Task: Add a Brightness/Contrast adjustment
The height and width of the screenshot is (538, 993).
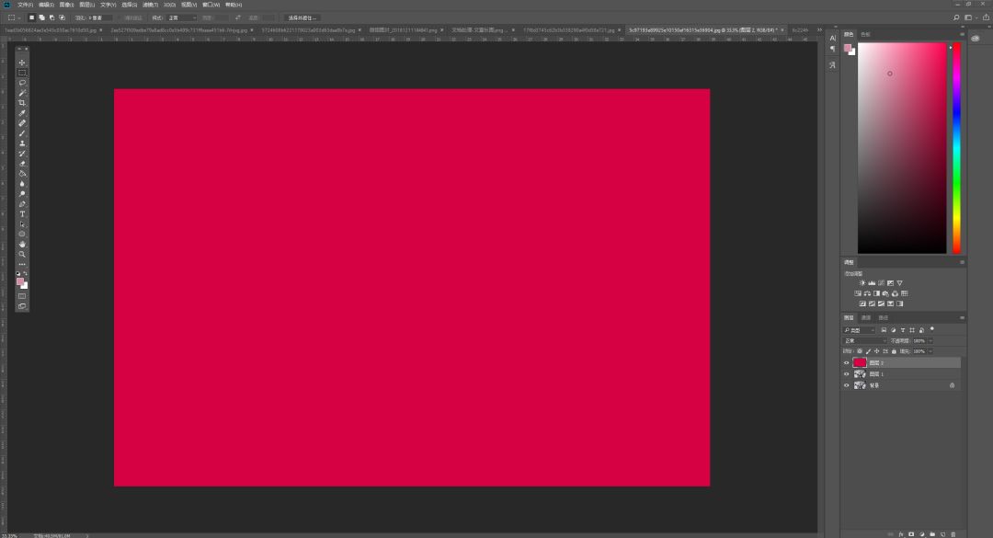Action: (x=862, y=283)
